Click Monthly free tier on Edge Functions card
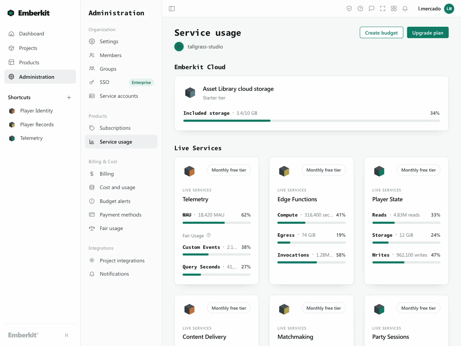Image resolution: width=461 pixels, height=346 pixels. coord(324,170)
